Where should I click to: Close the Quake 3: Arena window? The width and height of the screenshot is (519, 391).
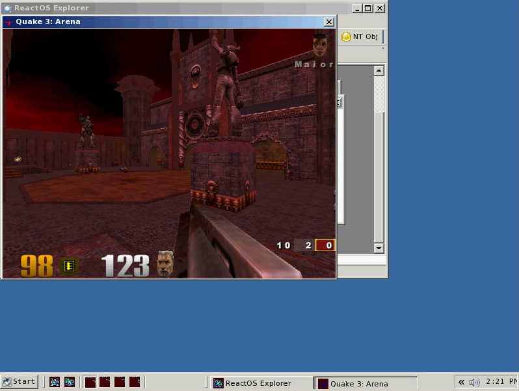click(328, 22)
